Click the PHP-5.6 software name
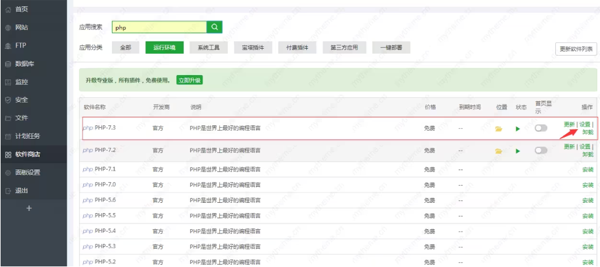Screen dimensions: 600x267 click(105, 200)
